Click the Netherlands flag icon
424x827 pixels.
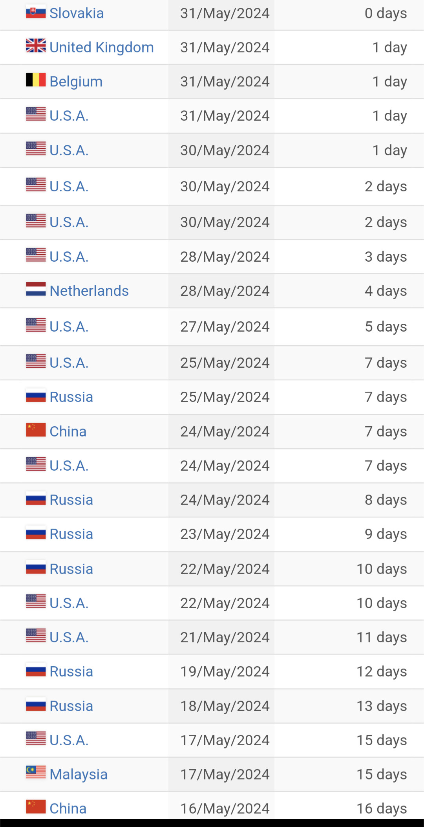[x=36, y=289]
